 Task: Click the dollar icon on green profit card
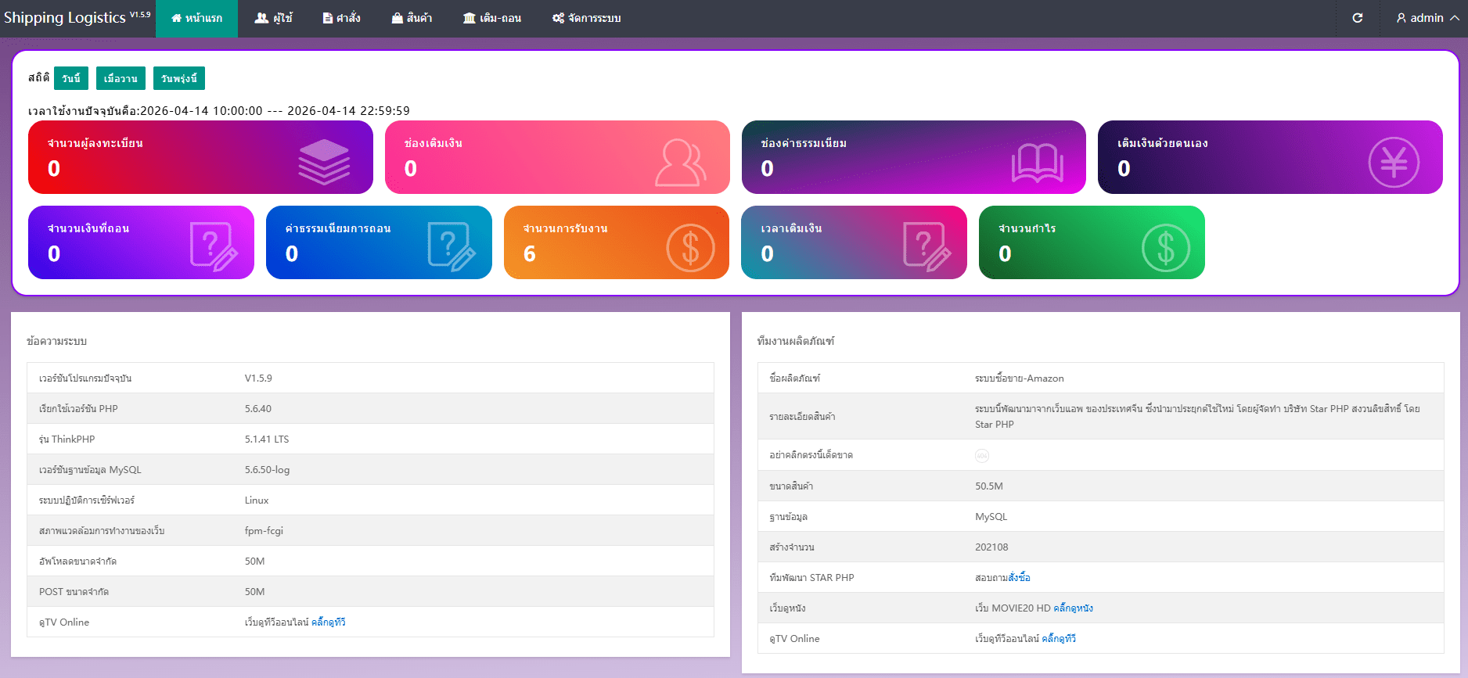(1165, 248)
